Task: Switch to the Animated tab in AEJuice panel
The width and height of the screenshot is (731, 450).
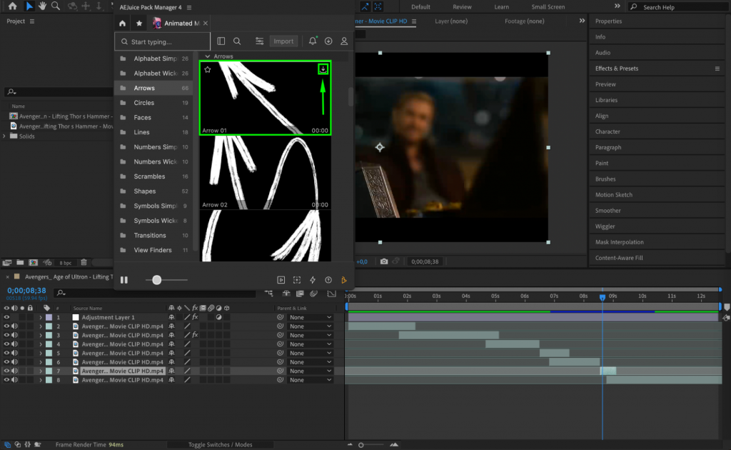Action: (177, 22)
